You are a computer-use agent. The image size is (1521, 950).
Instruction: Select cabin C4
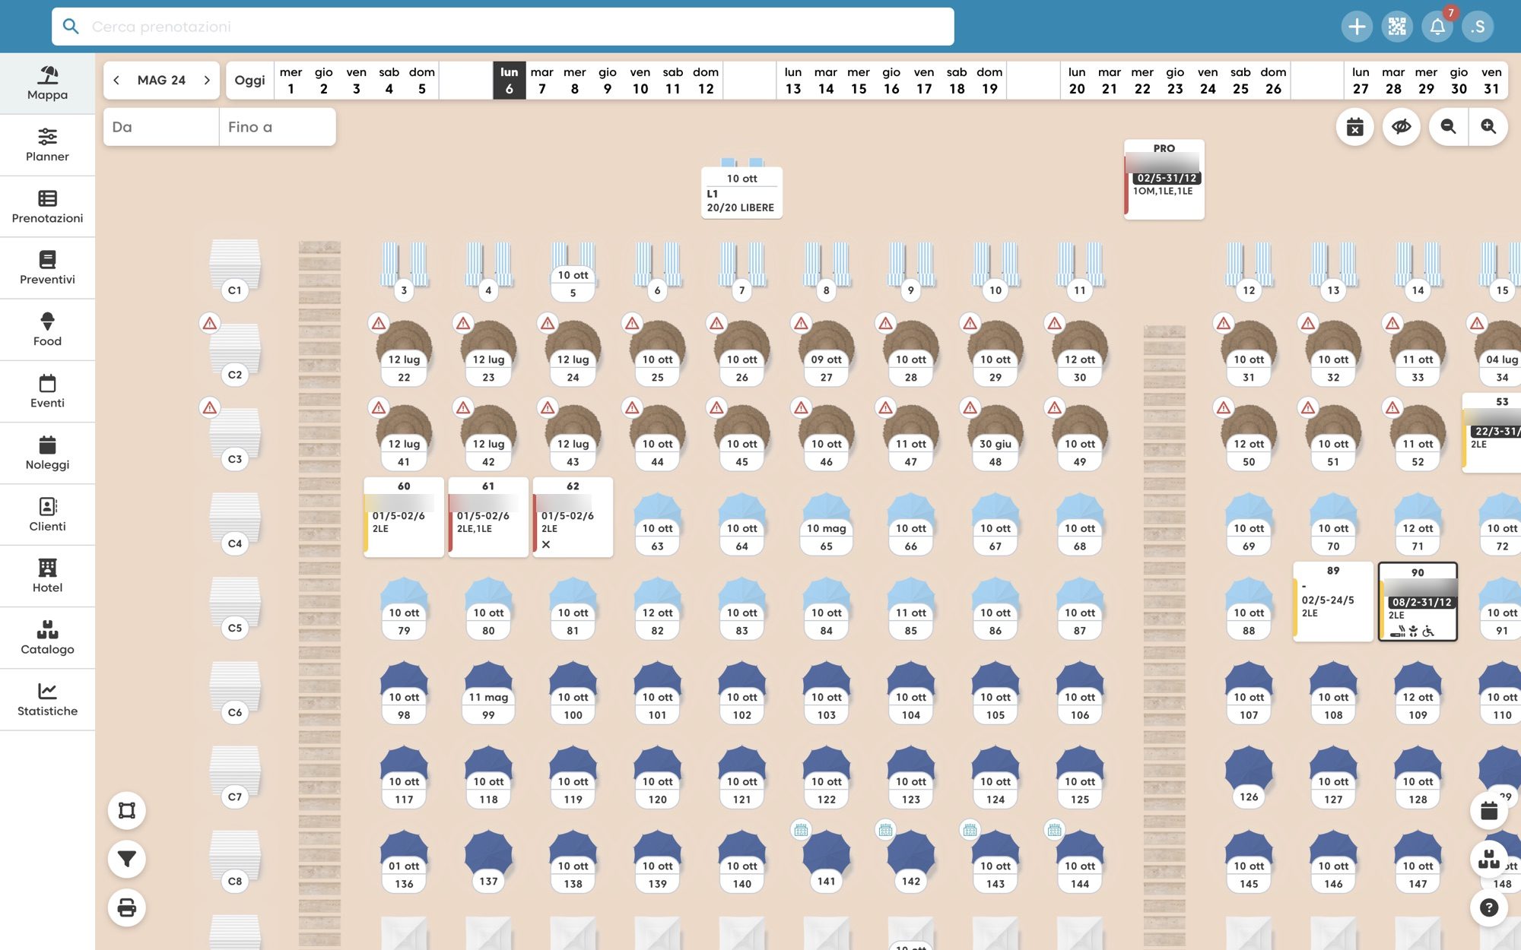point(235,524)
